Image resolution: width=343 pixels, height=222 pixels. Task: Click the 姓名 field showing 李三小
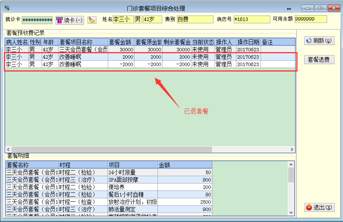123,19
